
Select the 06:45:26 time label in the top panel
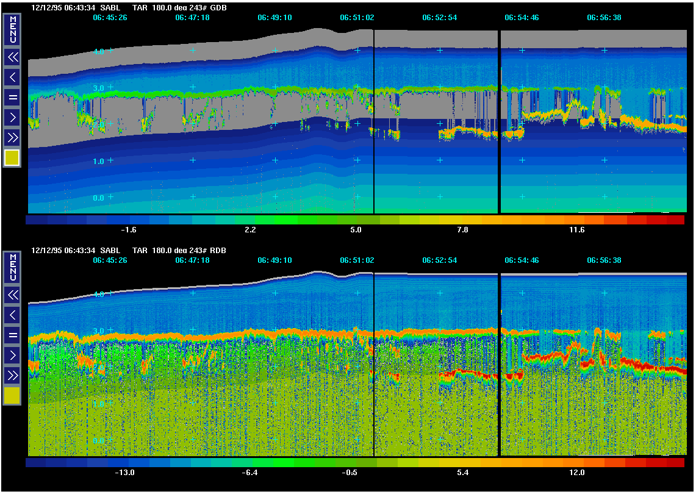pyautogui.click(x=110, y=18)
